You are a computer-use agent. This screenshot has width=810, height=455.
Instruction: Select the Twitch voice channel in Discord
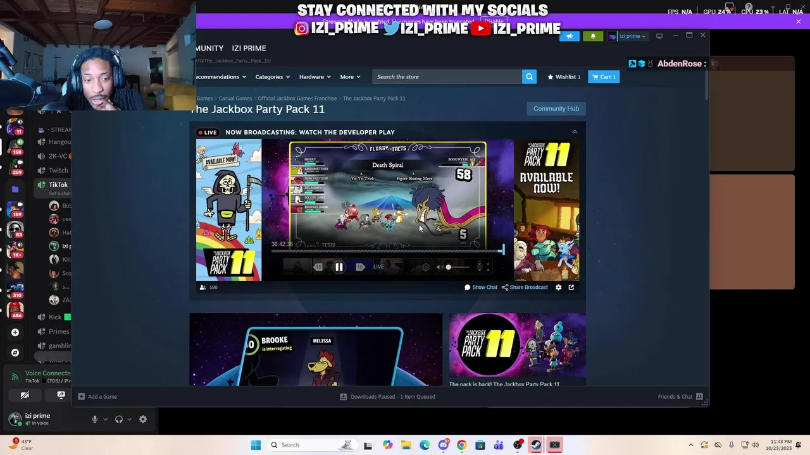pyautogui.click(x=54, y=171)
